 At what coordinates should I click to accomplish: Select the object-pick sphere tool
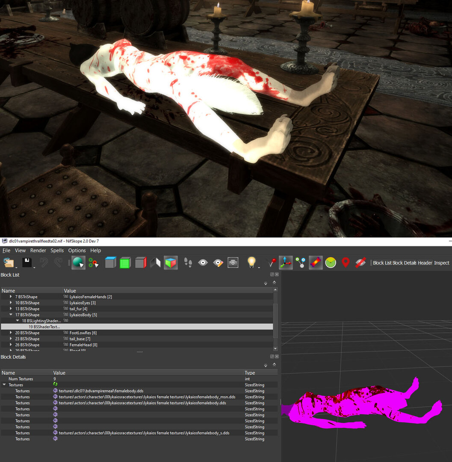(x=78, y=263)
